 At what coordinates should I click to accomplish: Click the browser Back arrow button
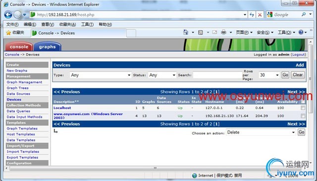click(8, 14)
